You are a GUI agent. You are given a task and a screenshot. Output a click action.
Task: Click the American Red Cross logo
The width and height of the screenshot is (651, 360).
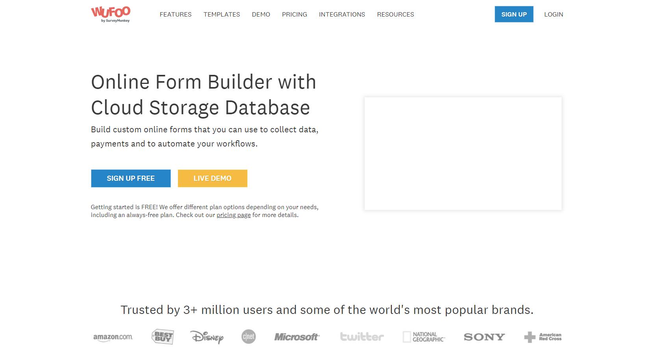pos(543,337)
